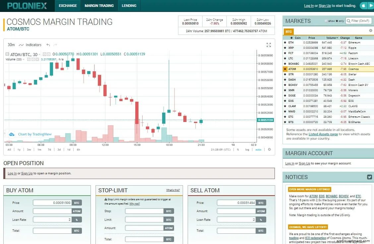The height and width of the screenshot is (244, 374).
Task: Undo last chart action arrow
Action: coord(48,45)
